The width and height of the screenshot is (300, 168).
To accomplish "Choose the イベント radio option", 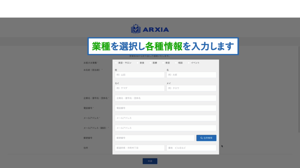I will pyautogui.click(x=189, y=63).
